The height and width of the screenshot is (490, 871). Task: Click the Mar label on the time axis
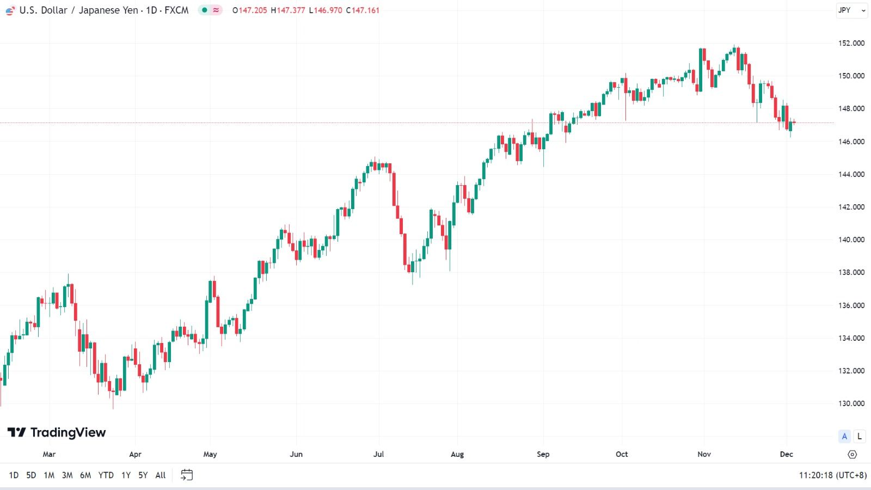[x=49, y=454]
